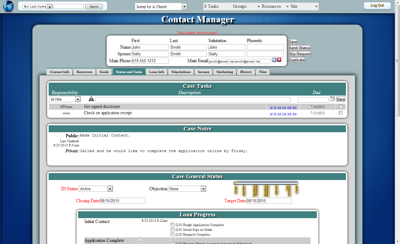Click the red email envelope icon
This screenshot has width=400, height=244.
(279, 60)
